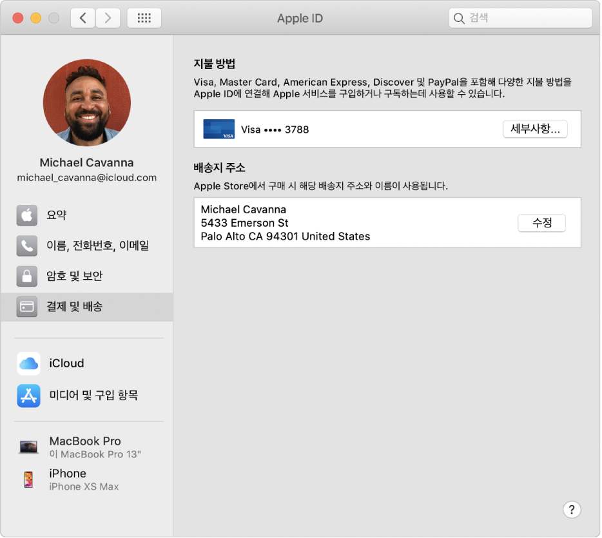Click the App Store icon in sidebar
Image resolution: width=602 pixels, height=538 pixels.
click(x=28, y=396)
